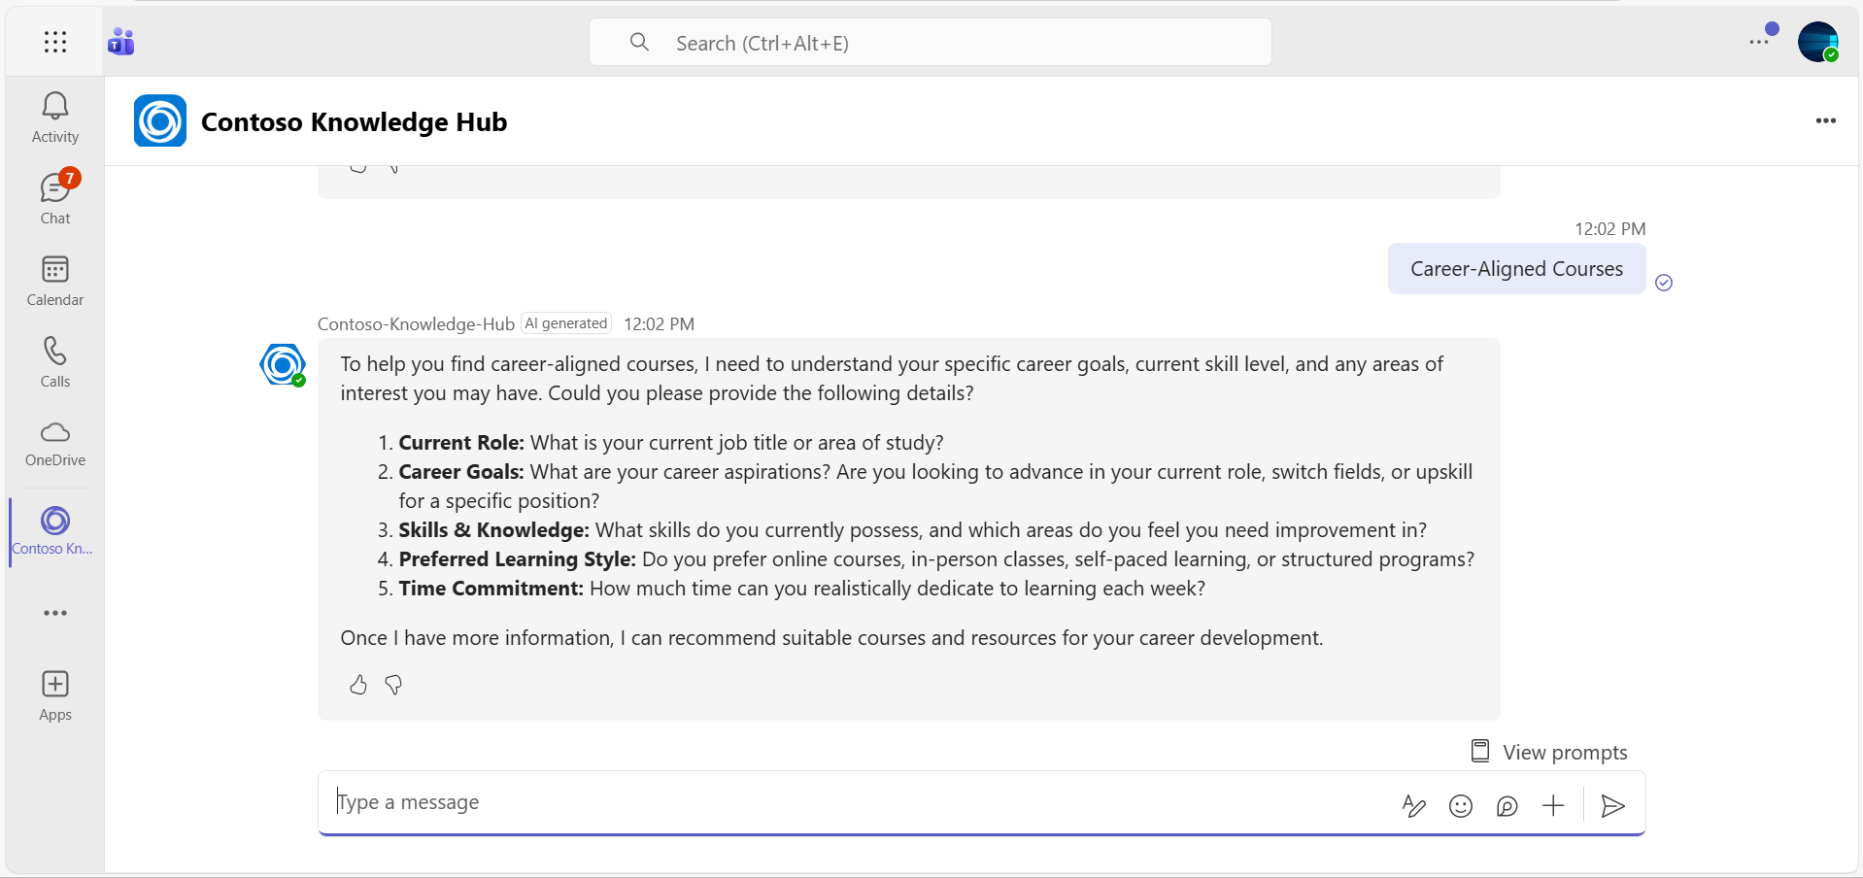Open the Apps store

point(55,695)
